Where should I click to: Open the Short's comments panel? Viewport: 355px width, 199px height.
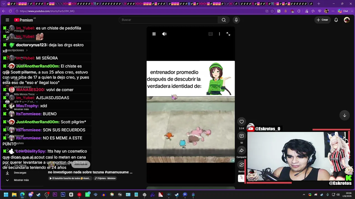(x=242, y=136)
